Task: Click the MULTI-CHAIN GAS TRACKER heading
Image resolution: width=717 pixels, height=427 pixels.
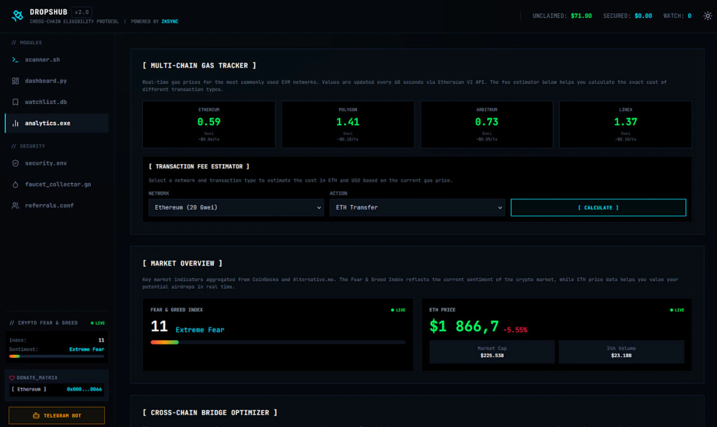Action: click(x=199, y=65)
